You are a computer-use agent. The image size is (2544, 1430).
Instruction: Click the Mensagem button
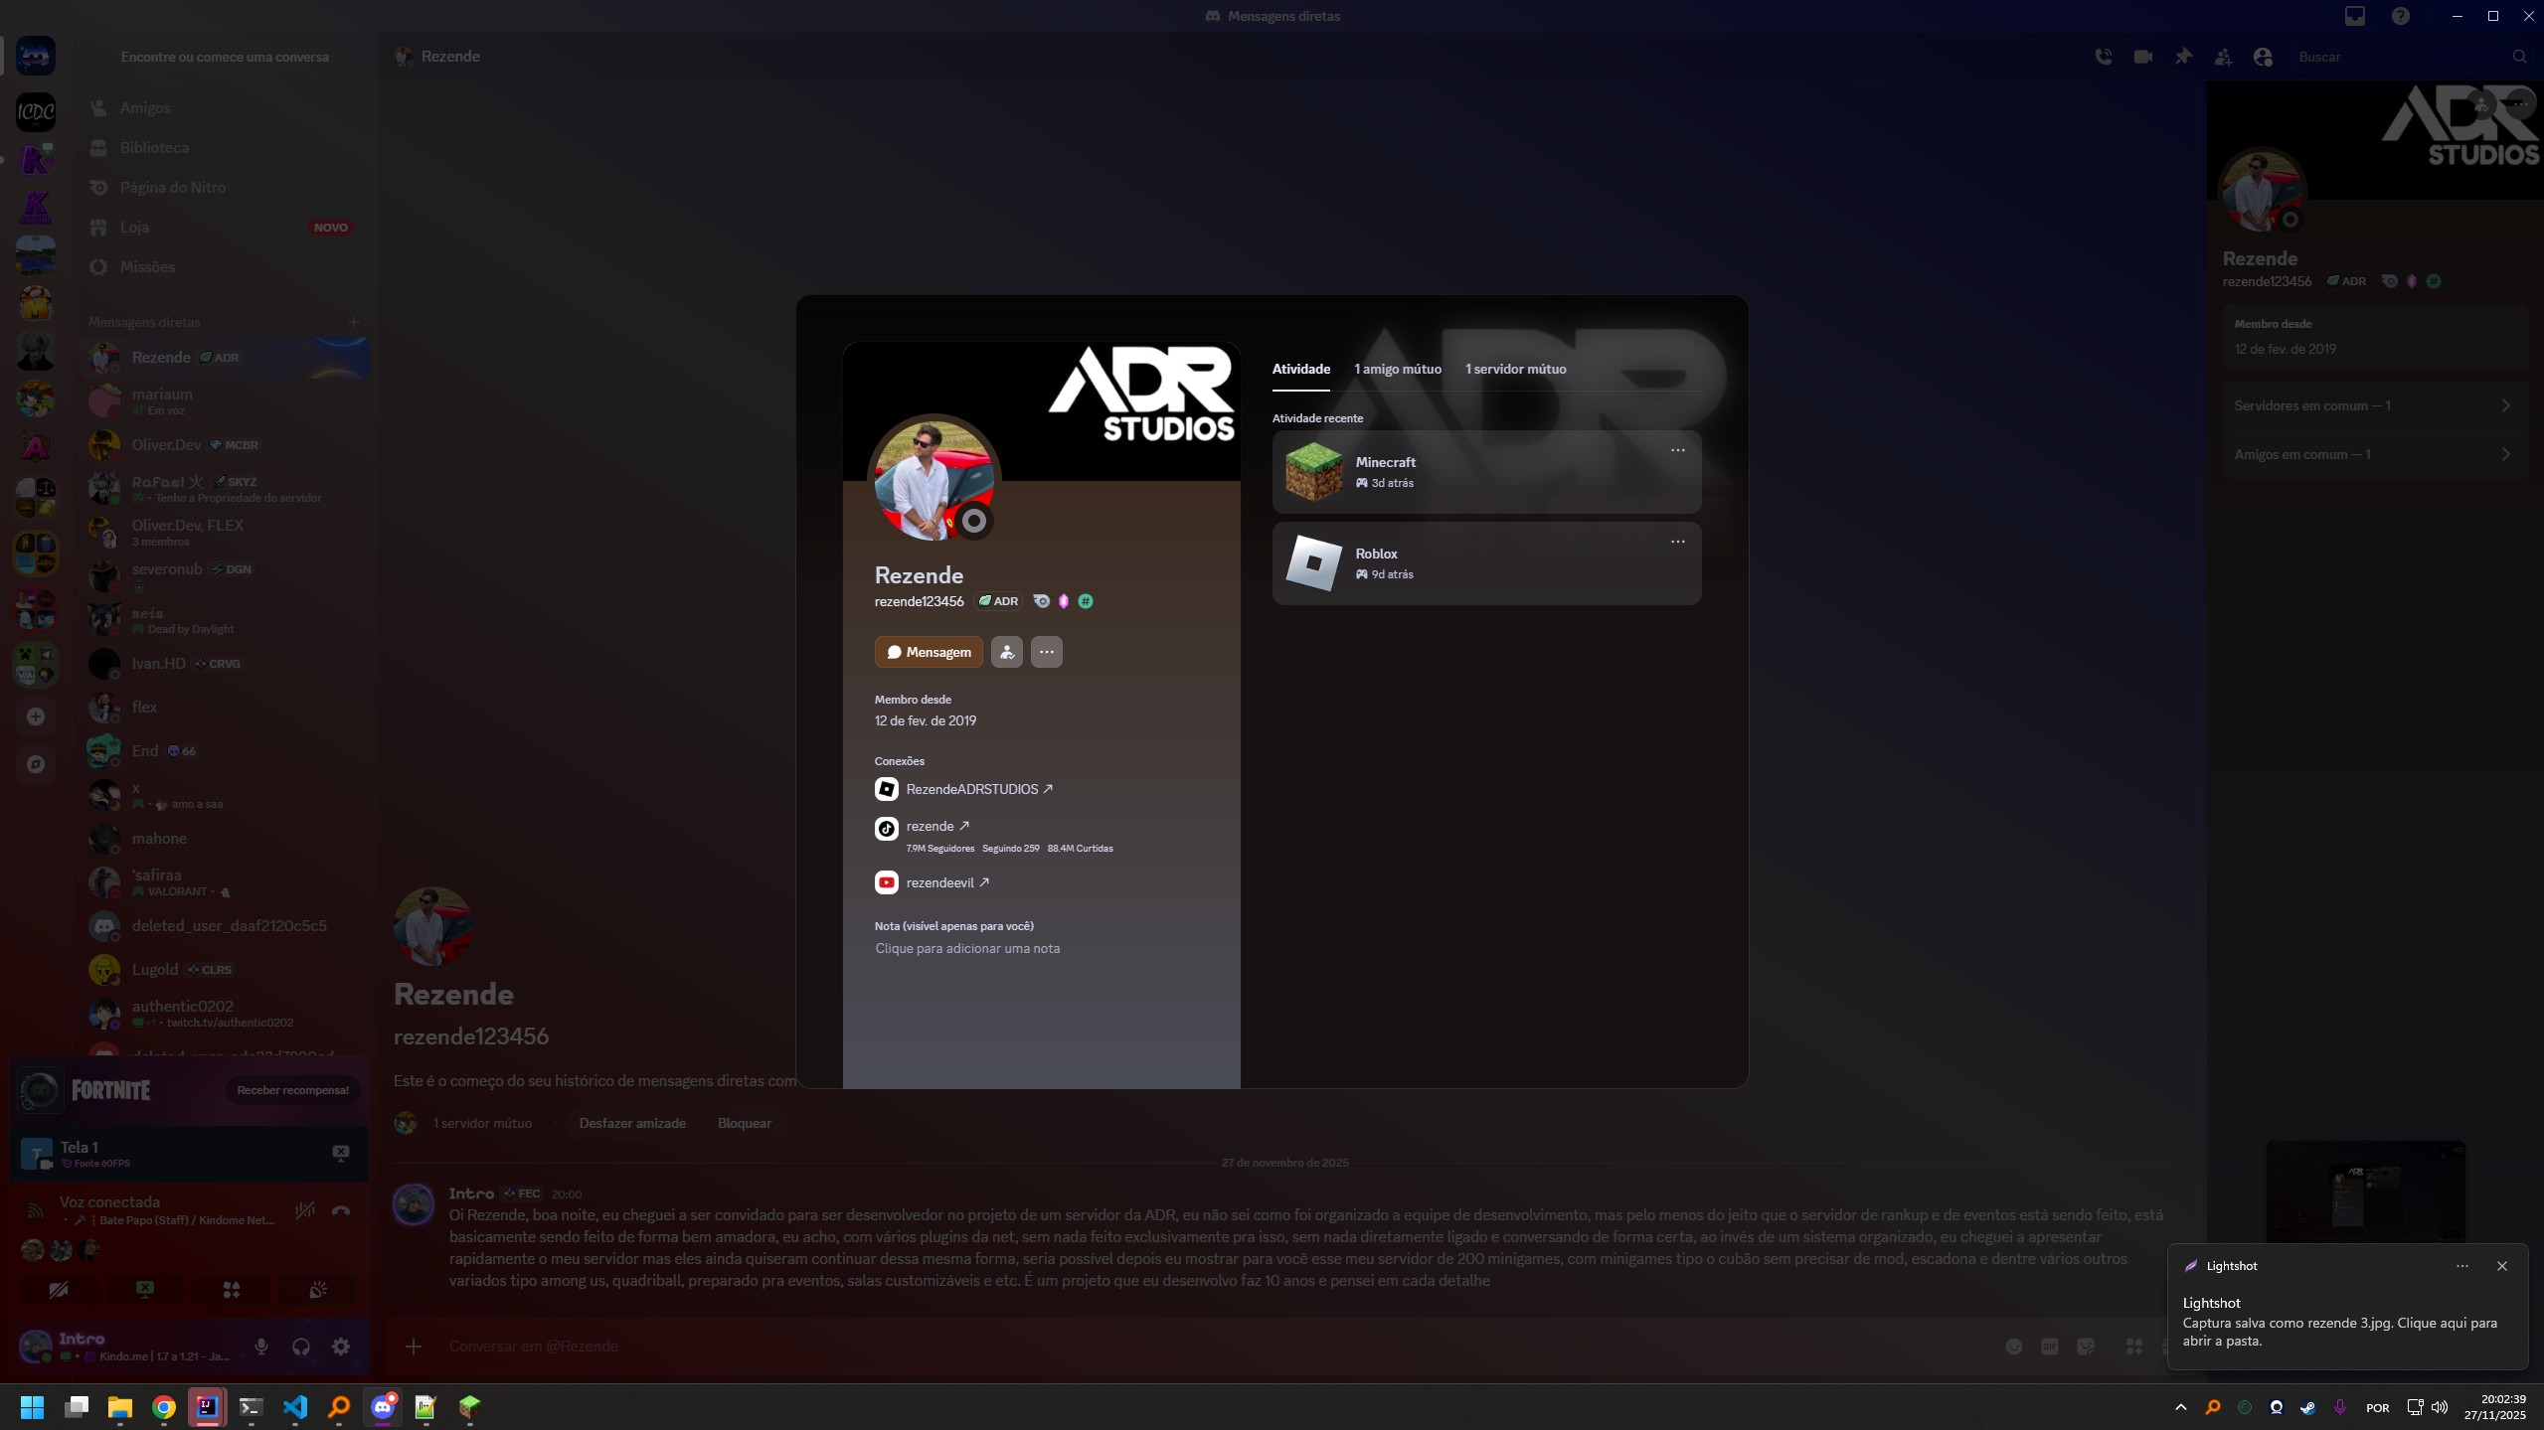point(929,652)
